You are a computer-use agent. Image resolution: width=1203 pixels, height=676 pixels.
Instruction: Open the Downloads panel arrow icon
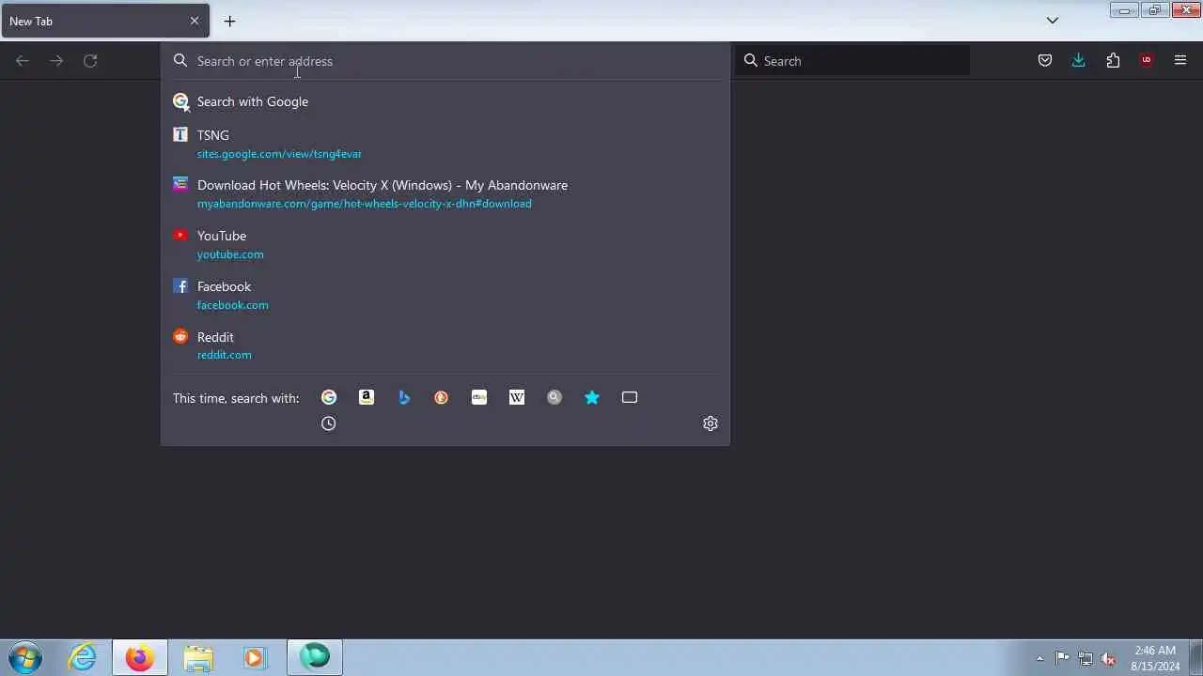pyautogui.click(x=1079, y=60)
